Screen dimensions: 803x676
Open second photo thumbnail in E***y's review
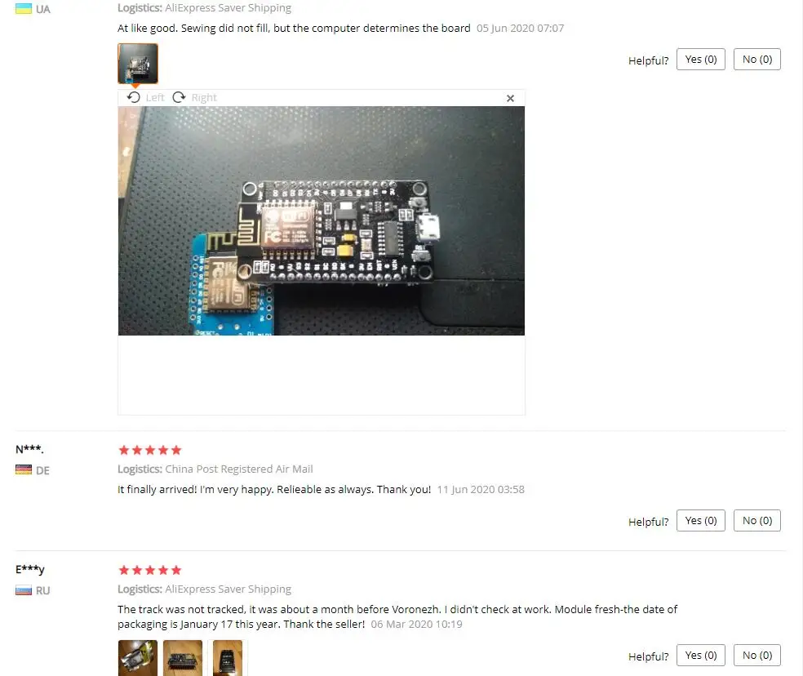183,658
